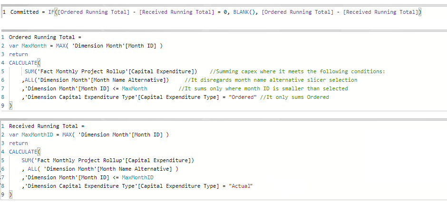Click line number 2 in the Received measure
Viewport: 447px width, 203px height.
point(3,135)
